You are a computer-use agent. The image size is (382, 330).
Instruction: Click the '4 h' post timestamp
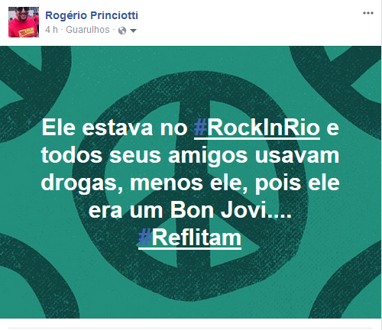(x=51, y=30)
